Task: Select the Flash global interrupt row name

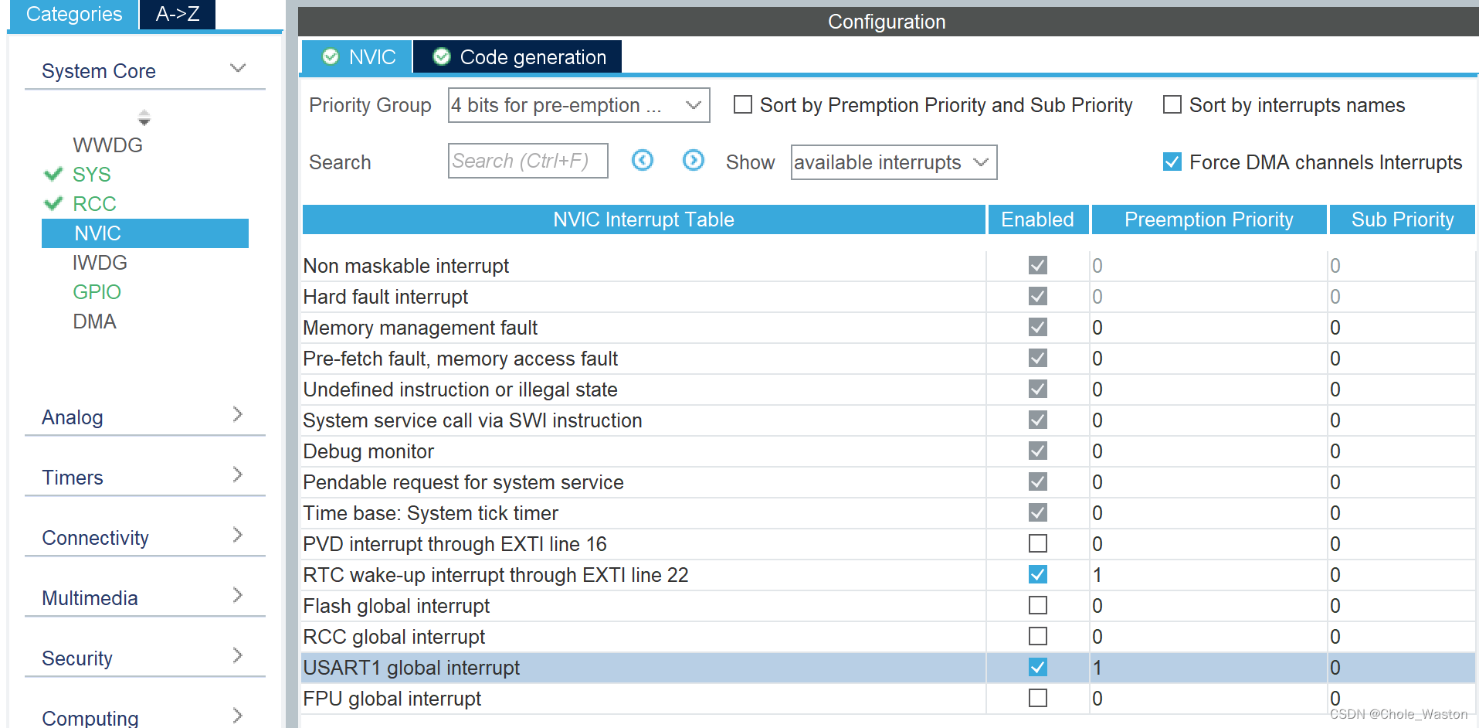Action: coord(396,605)
